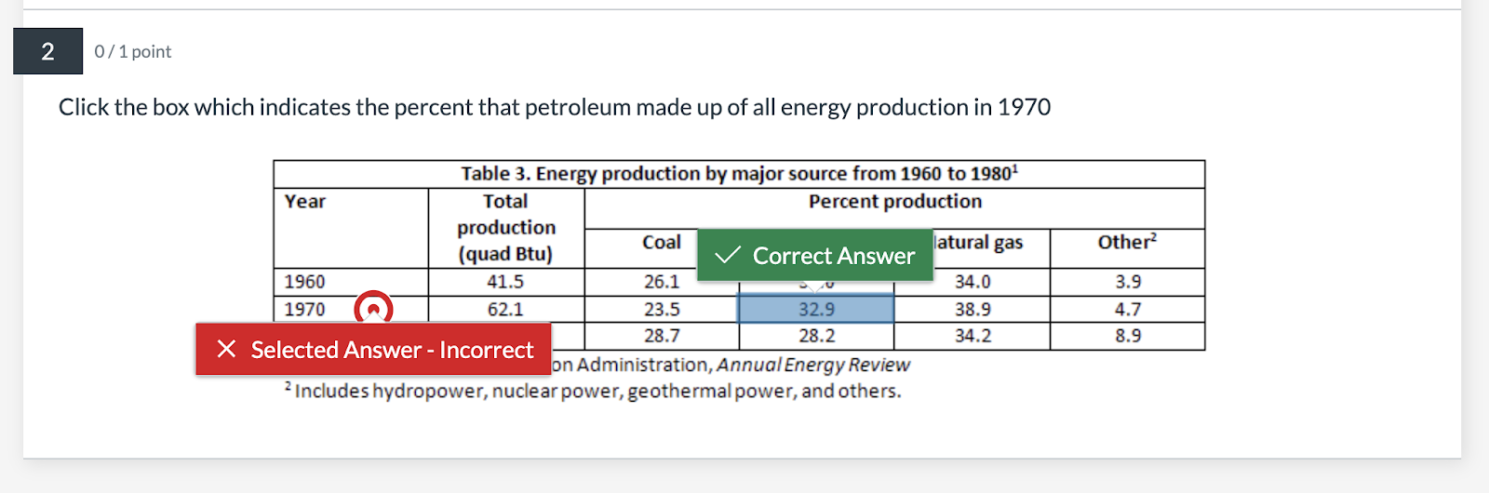Select the 8.9 cell in the Other column

[x=1128, y=336]
